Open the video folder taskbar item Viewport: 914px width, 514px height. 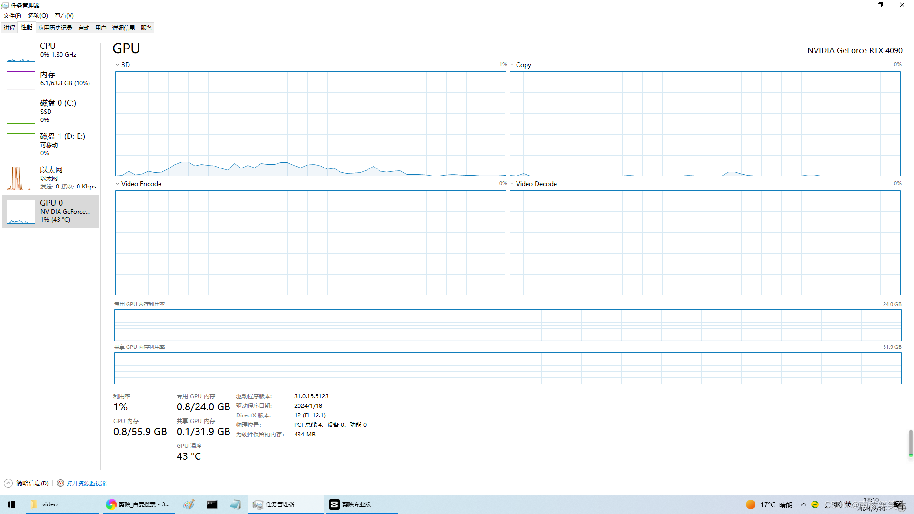62,504
